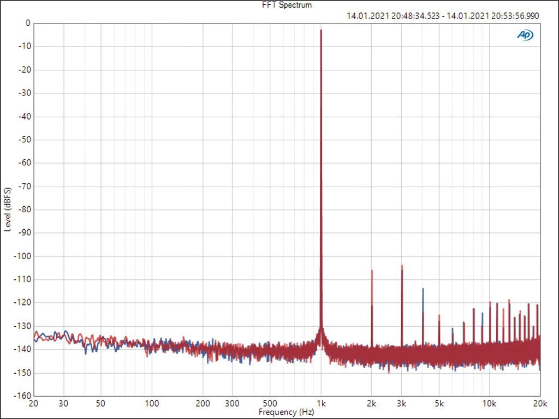Click the 100 frequency tick label

click(152, 404)
